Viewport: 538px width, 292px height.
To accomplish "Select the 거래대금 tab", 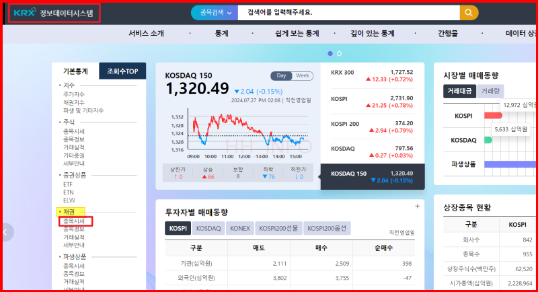I will point(459,92).
